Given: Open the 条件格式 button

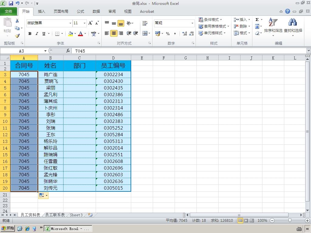Looking at the screenshot, I should 210,19.
